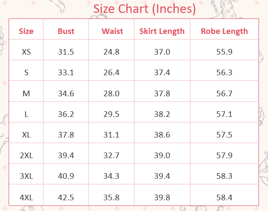Select the Size column header

26,31
